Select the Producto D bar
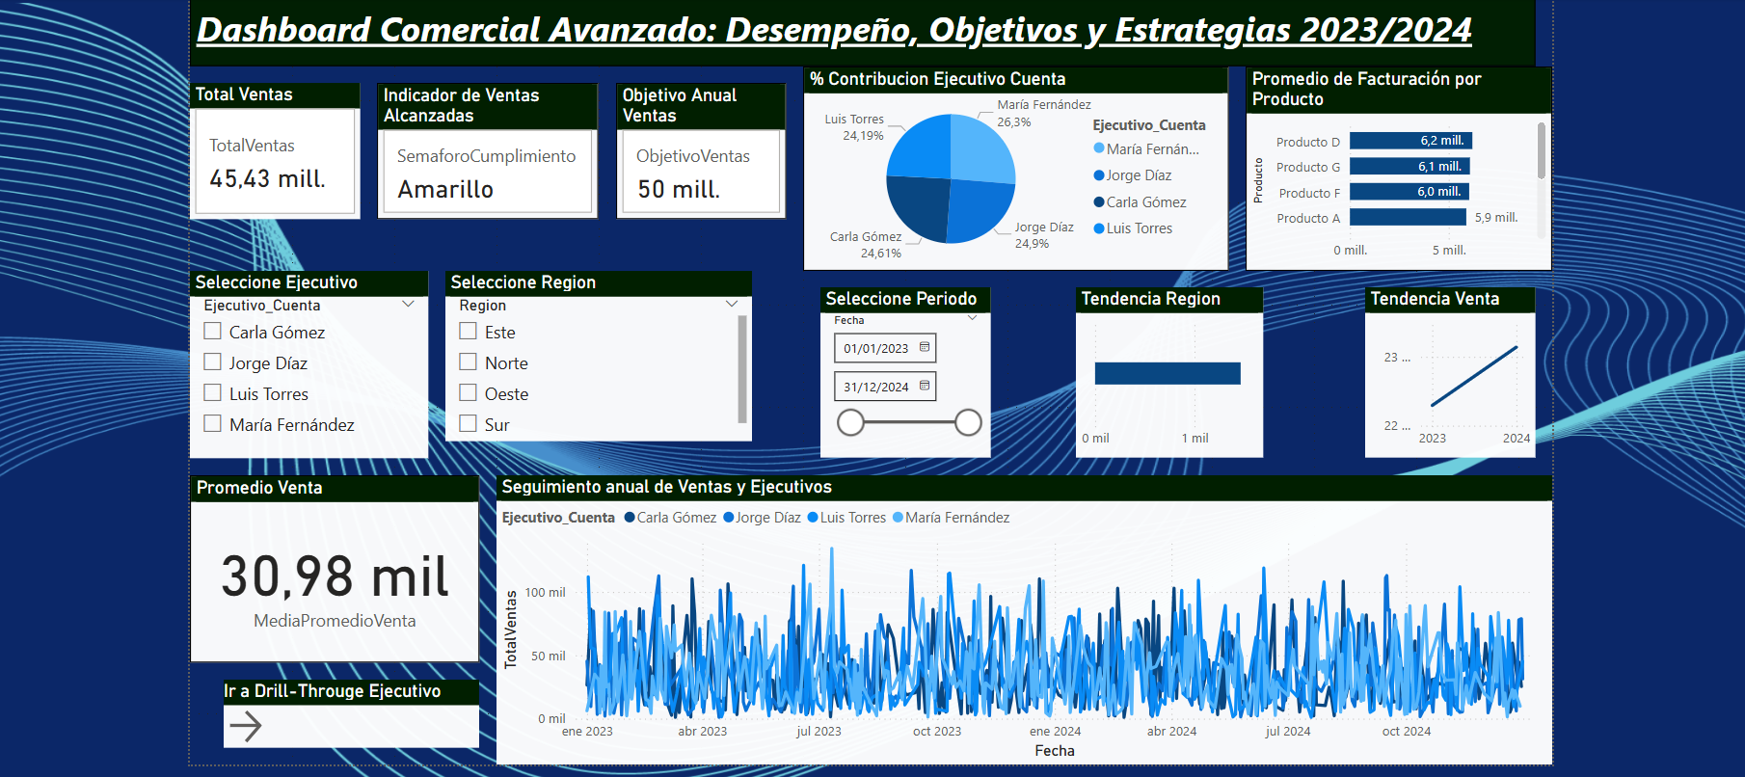The height and width of the screenshot is (777, 1745). coord(1409,141)
